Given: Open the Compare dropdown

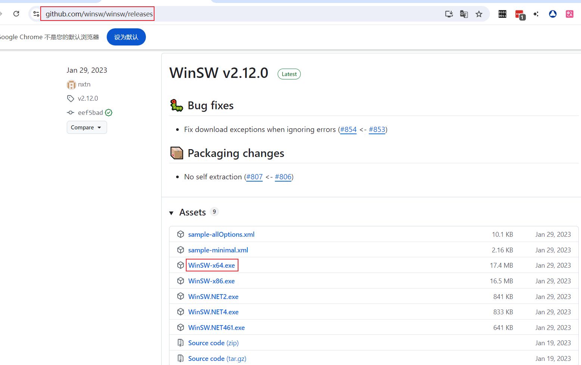Looking at the screenshot, I should (87, 128).
